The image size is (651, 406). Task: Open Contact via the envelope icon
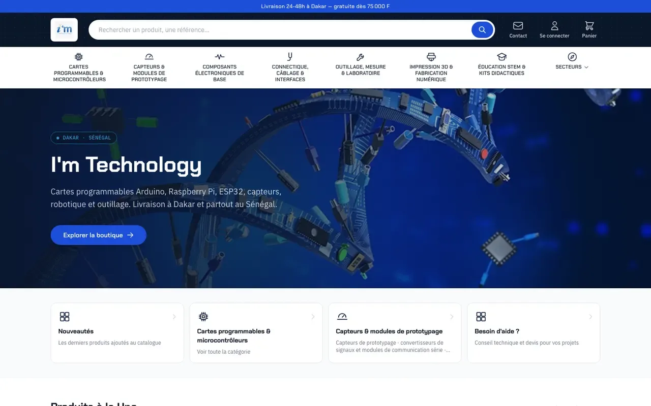518,25
